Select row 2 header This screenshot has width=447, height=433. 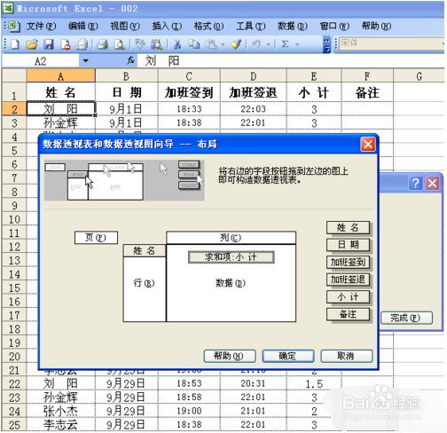(x=14, y=109)
